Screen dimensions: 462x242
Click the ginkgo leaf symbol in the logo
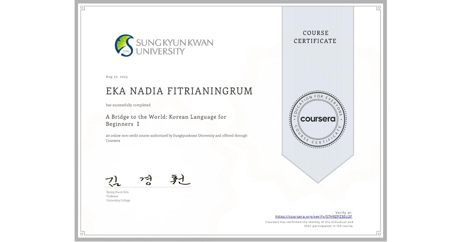[123, 42]
